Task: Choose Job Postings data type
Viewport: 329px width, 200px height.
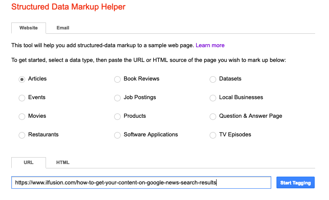Action: 117,98
